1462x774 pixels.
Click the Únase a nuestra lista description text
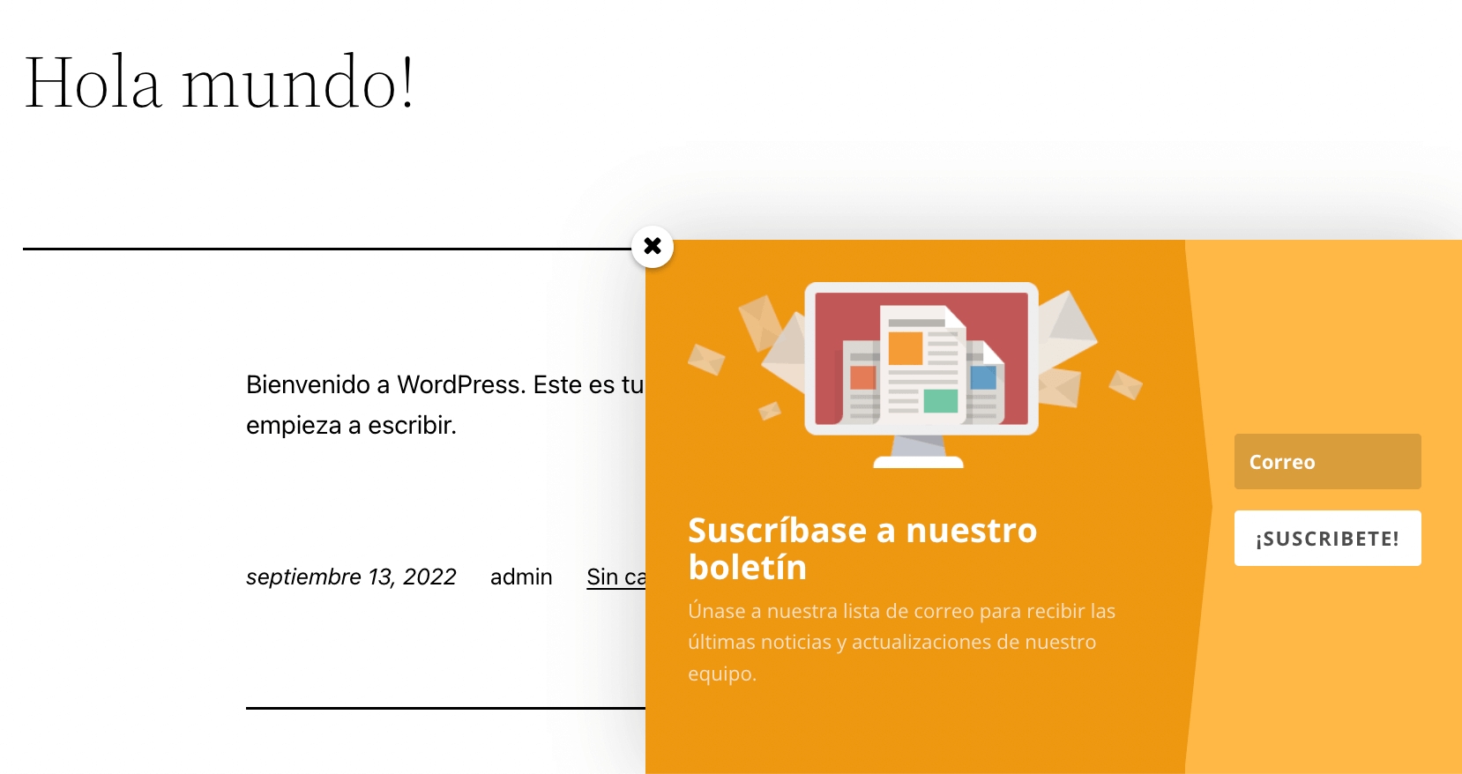pos(901,642)
